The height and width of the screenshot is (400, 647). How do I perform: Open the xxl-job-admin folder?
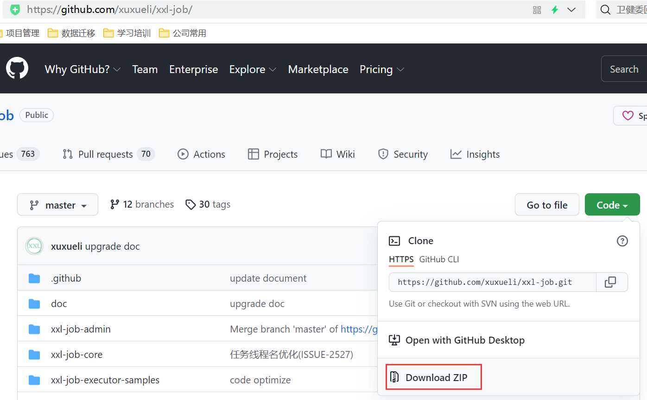tap(81, 329)
